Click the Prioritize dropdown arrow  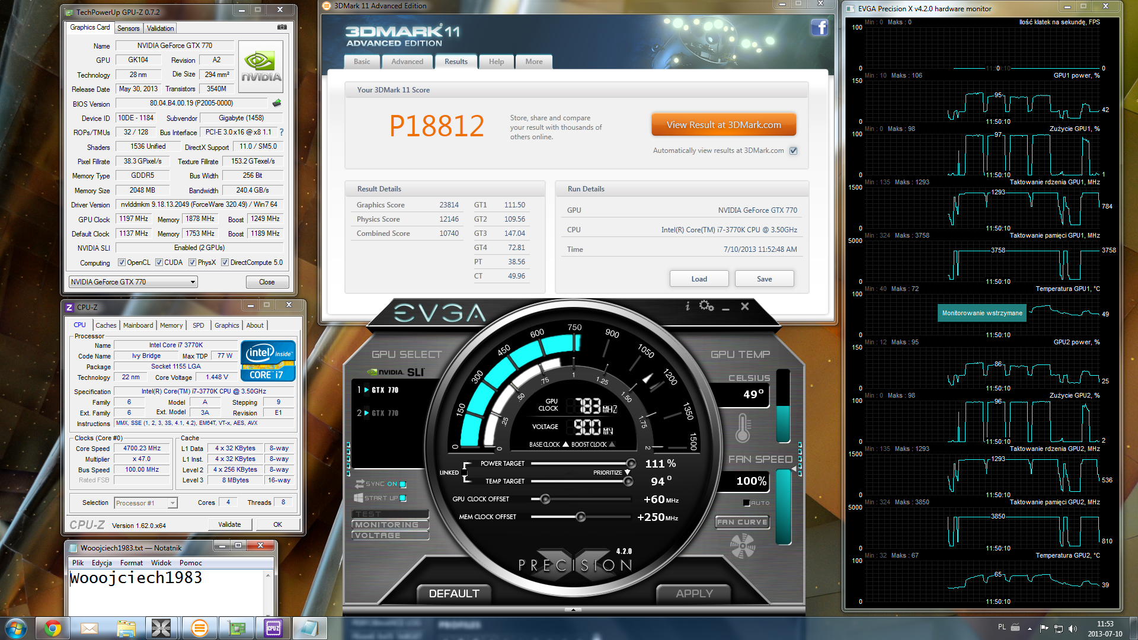627,472
